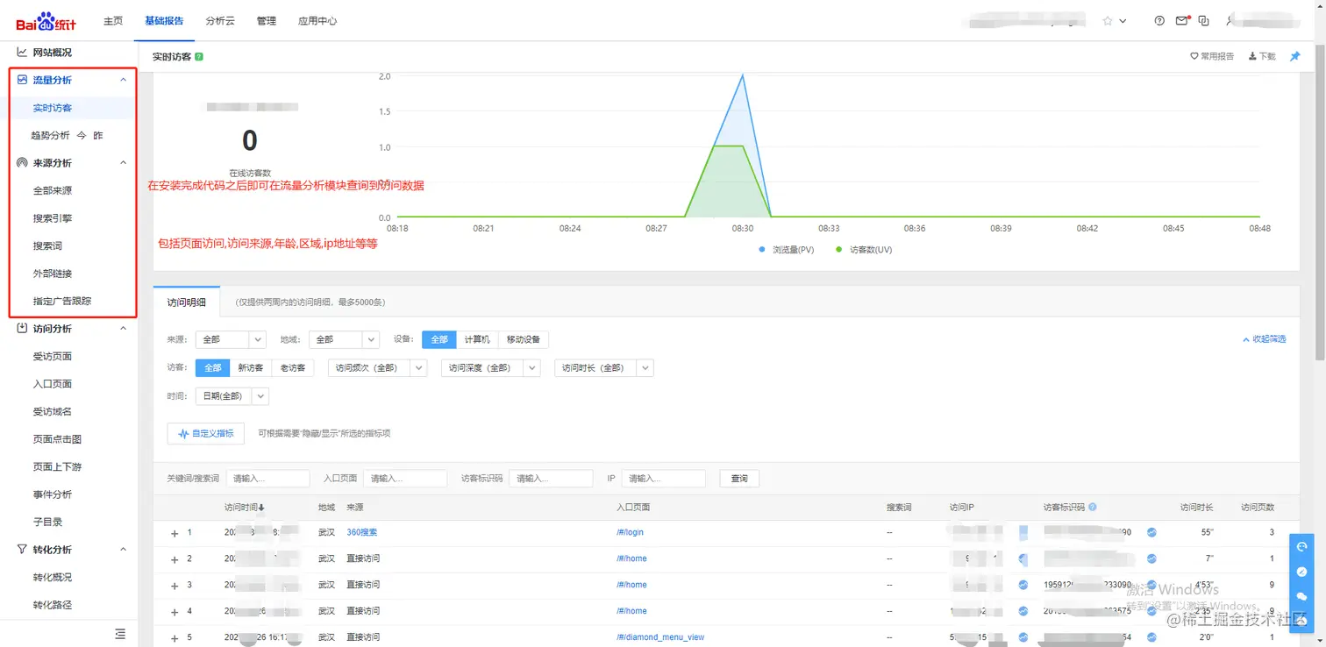Click the 来源分析 section icon
The image size is (1326, 647).
pos(22,163)
